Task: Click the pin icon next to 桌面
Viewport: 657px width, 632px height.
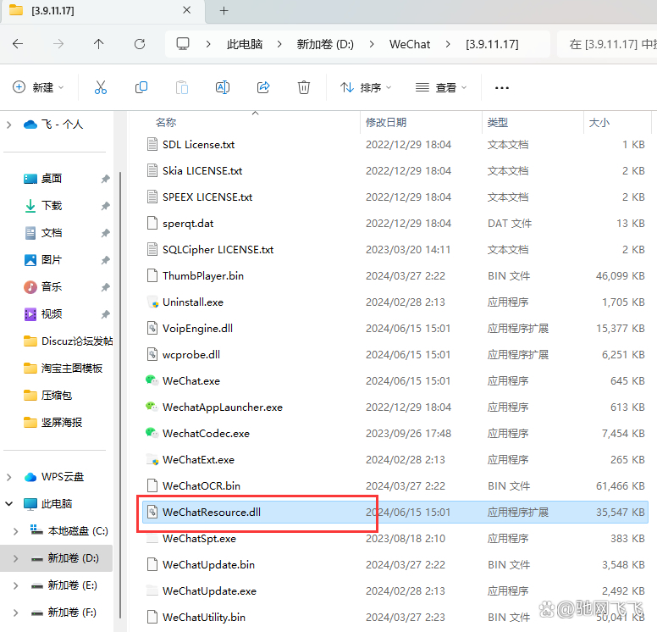Action: [105, 179]
